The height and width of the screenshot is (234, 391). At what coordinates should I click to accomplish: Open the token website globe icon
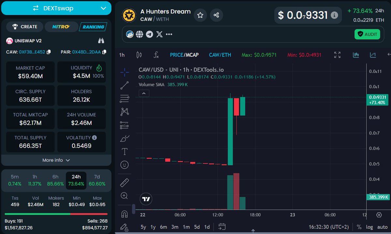coord(139,34)
